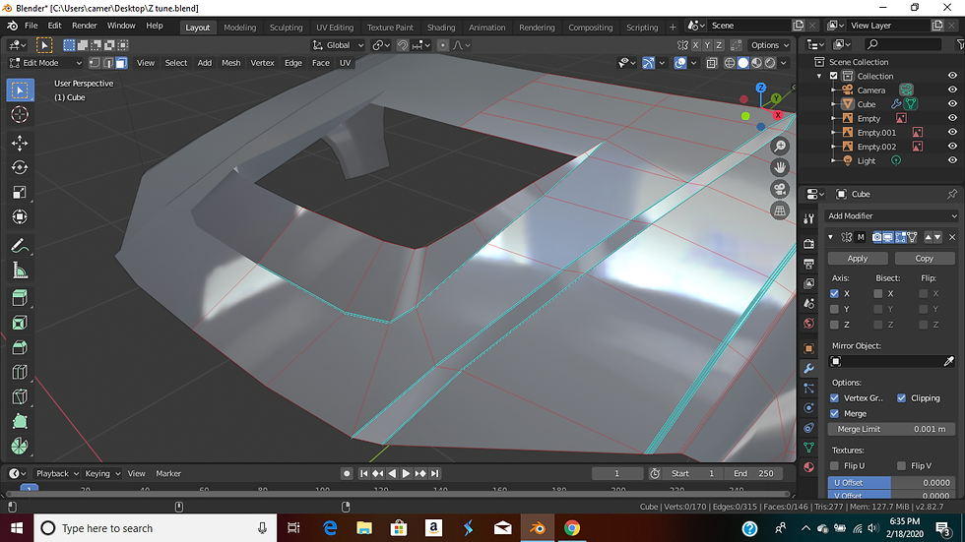This screenshot has width=965, height=542.
Task: Click the pan view hand icon
Action: coord(780,168)
